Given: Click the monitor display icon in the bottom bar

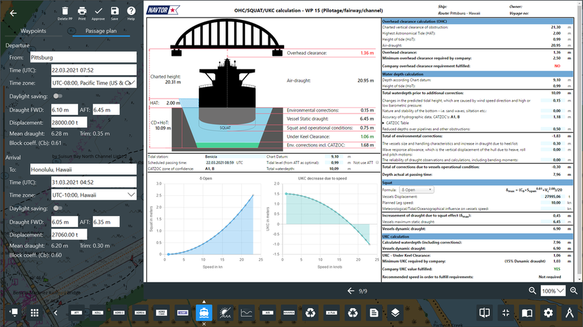Looking at the screenshot, I should (x=14, y=313).
